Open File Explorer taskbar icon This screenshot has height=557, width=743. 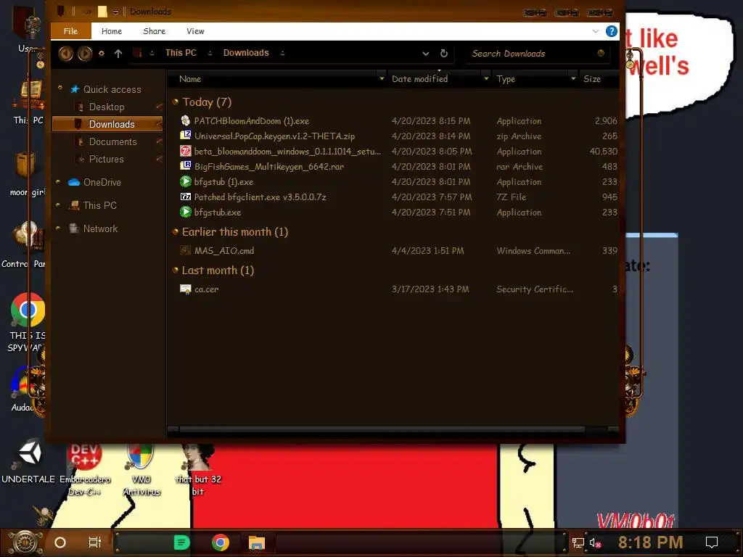256,542
